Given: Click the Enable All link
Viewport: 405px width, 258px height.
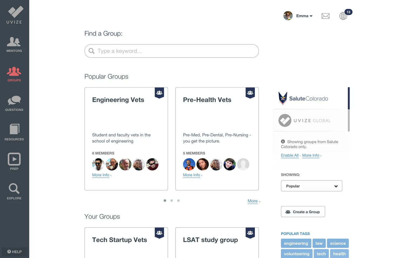Looking at the screenshot, I should [289, 155].
